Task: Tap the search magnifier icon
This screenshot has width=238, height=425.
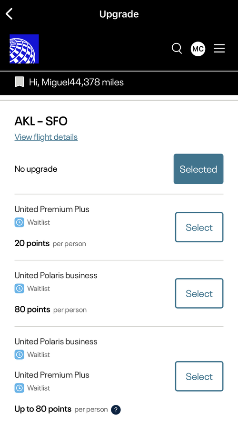Action: (x=177, y=49)
